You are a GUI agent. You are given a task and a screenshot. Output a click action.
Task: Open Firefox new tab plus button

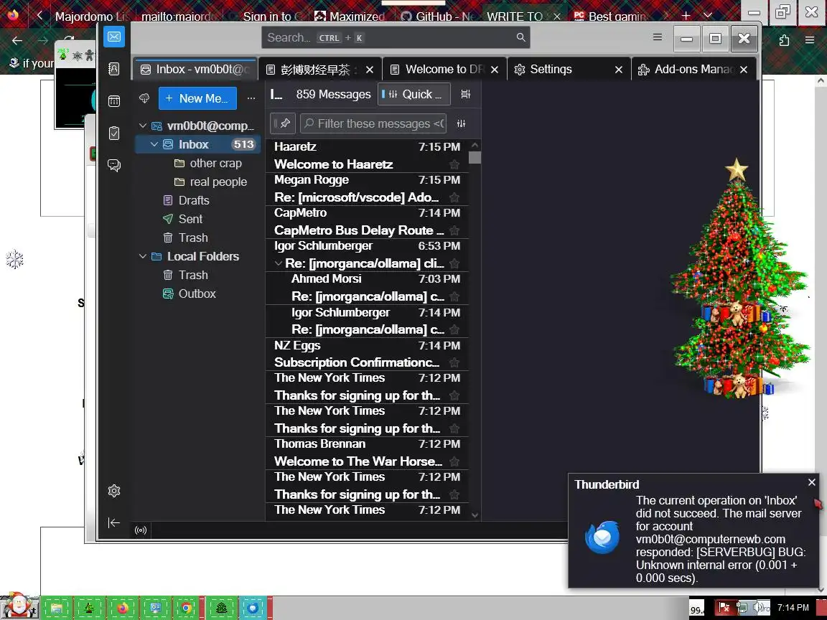click(686, 16)
